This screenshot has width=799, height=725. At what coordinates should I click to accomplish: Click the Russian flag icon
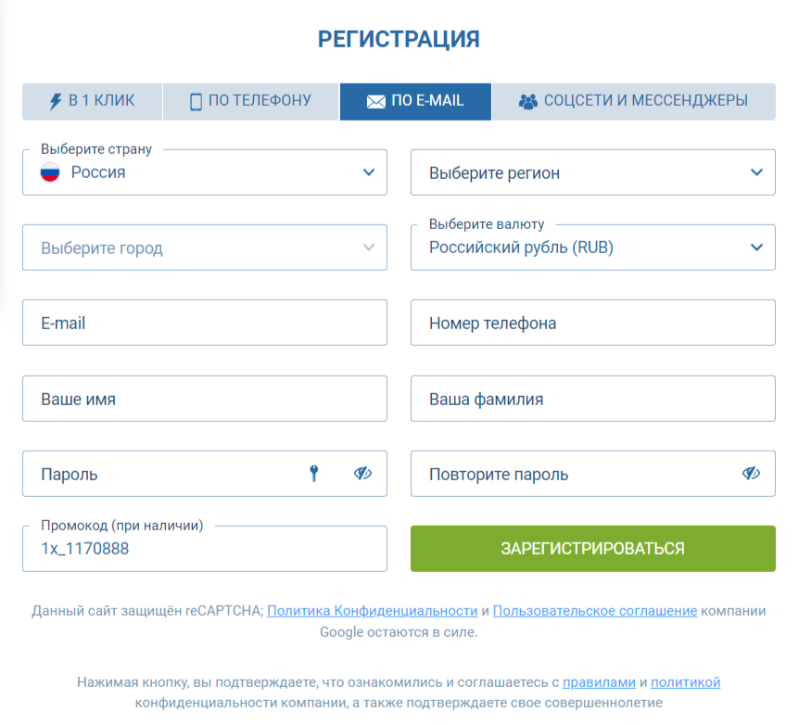click(50, 172)
